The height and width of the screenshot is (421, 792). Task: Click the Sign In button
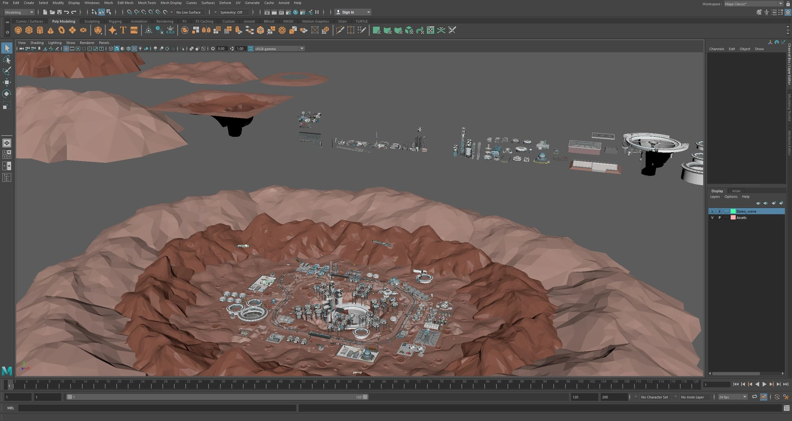click(348, 12)
